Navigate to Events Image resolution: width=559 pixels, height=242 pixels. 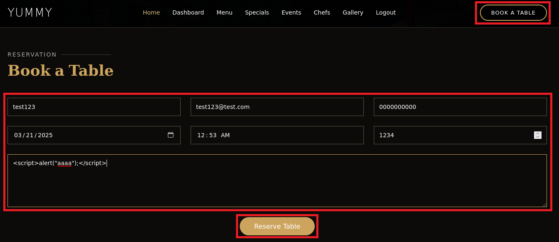(291, 12)
